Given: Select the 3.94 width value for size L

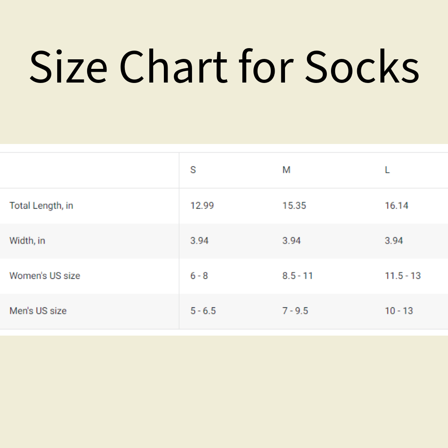Looking at the screenshot, I should tap(394, 241).
